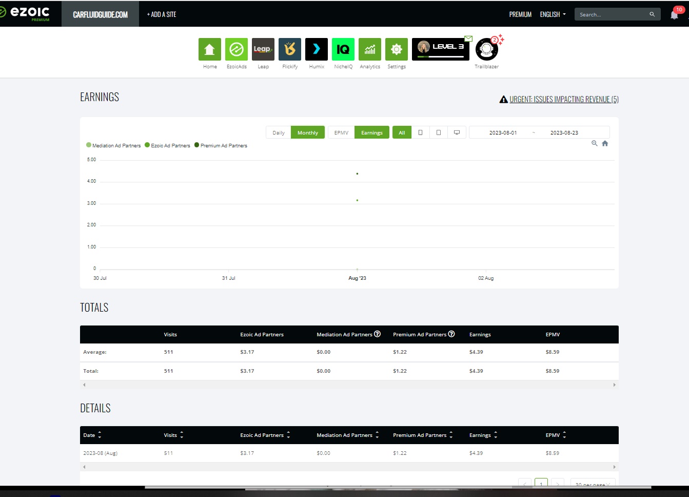The width and height of the screenshot is (689, 497).
Task: Switch chart to Monthly view
Action: (308, 132)
